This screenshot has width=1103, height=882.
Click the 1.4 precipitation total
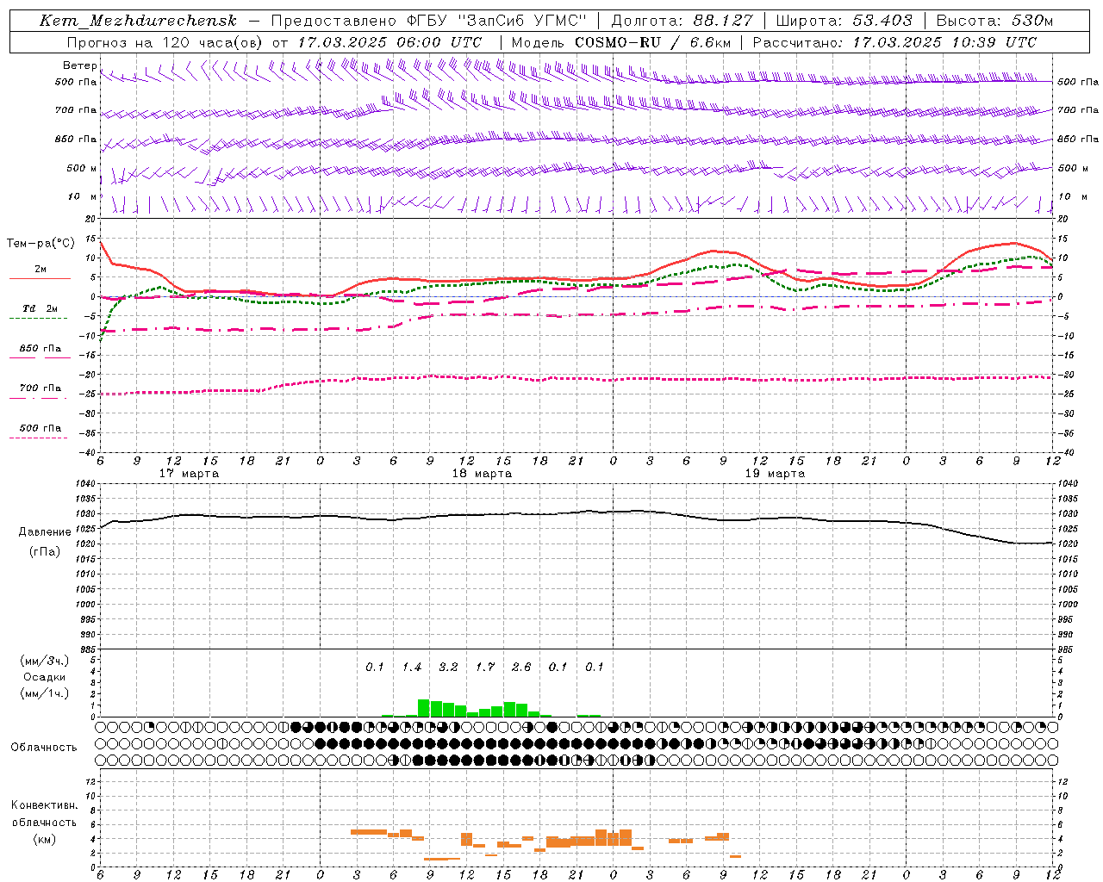click(411, 668)
